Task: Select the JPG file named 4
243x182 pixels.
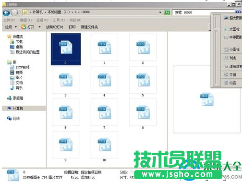Action: click(x=104, y=82)
